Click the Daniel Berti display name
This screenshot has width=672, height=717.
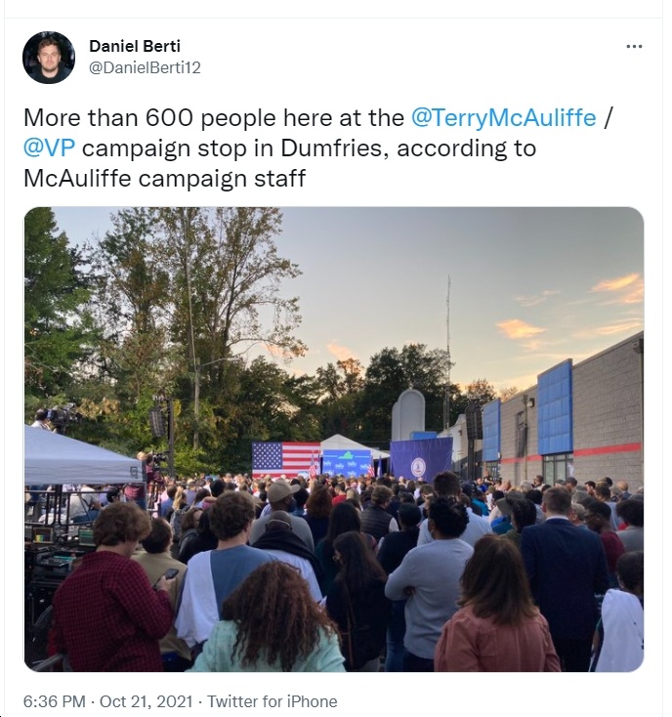coord(135,46)
